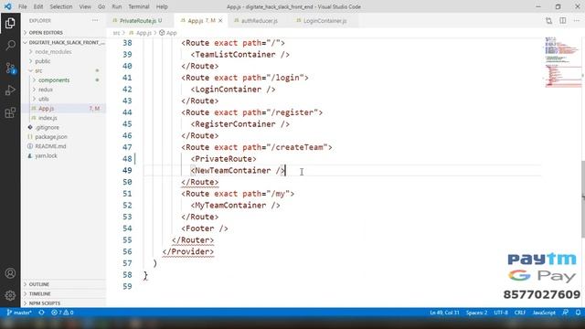
Task: Open the Selection menu
Action: 61,6
